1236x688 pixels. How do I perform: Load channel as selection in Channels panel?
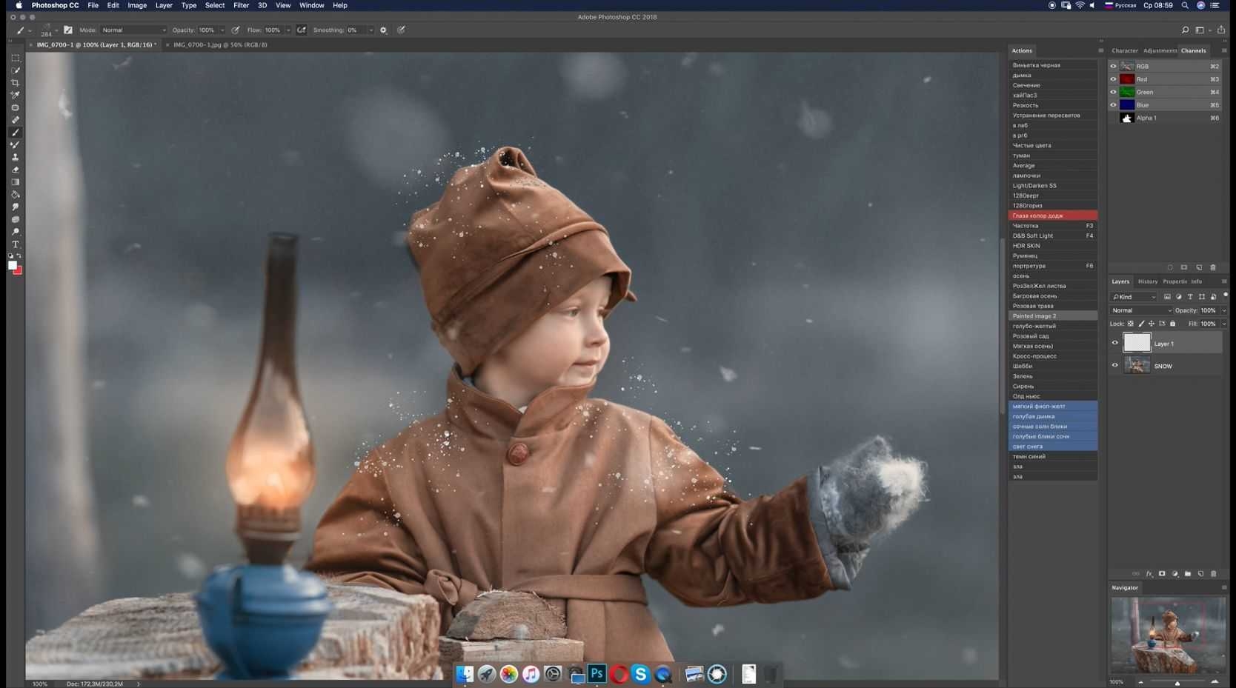1170,267
